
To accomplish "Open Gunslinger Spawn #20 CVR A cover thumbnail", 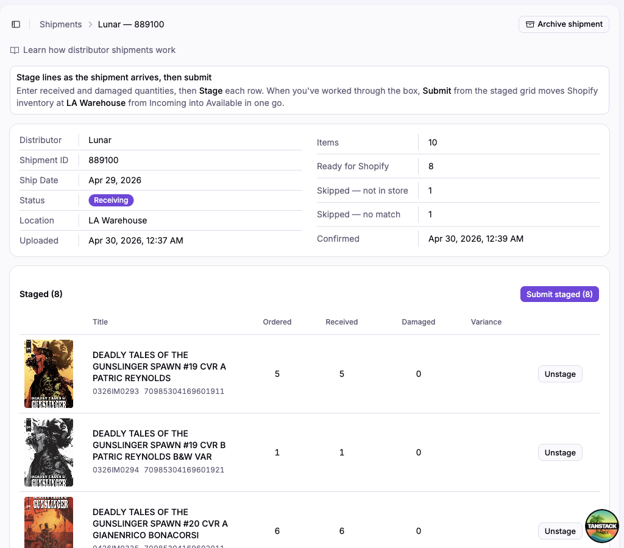I will click(49, 522).
